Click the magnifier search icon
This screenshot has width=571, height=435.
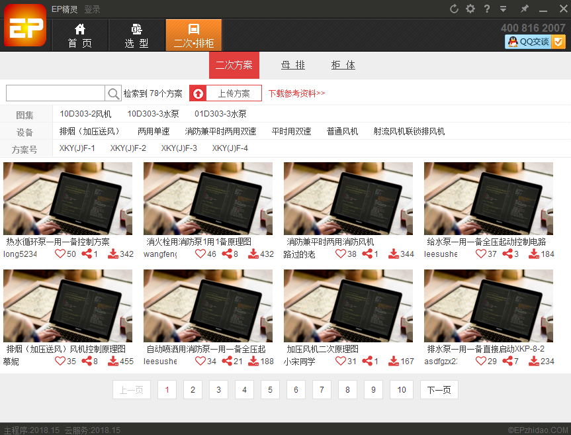[113, 93]
